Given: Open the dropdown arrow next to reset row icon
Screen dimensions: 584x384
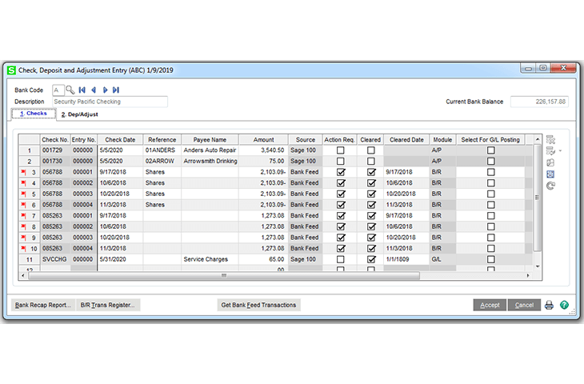Looking at the screenshot, I should pos(560,151).
